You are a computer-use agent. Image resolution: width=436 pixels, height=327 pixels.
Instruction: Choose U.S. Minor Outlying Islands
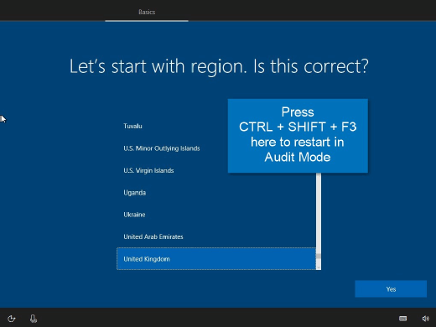click(x=216, y=148)
